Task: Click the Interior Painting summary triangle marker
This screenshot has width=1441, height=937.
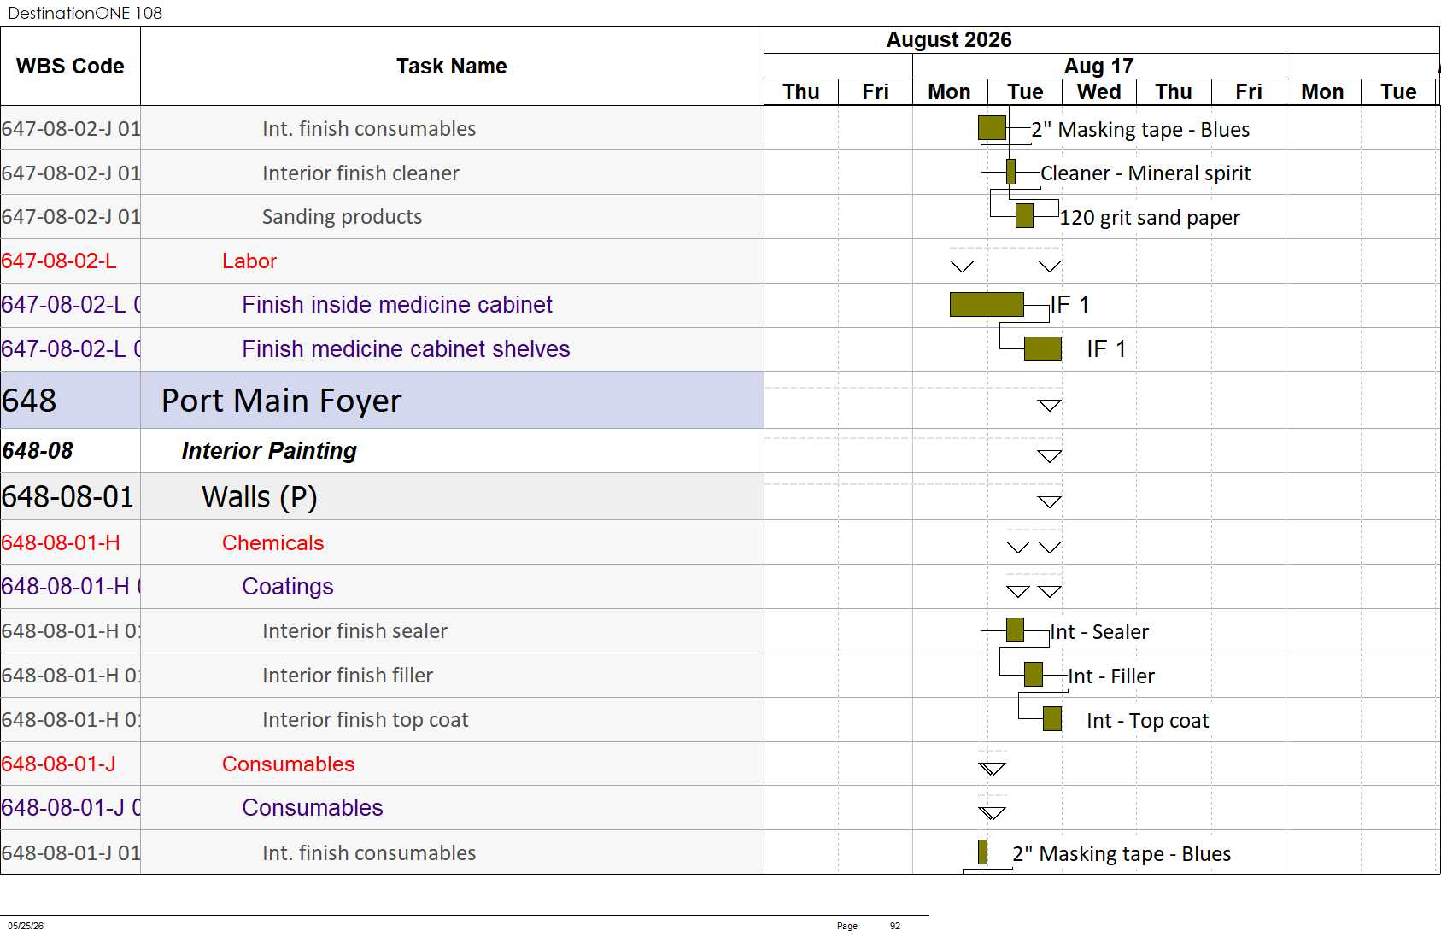Action: pyautogui.click(x=1050, y=456)
